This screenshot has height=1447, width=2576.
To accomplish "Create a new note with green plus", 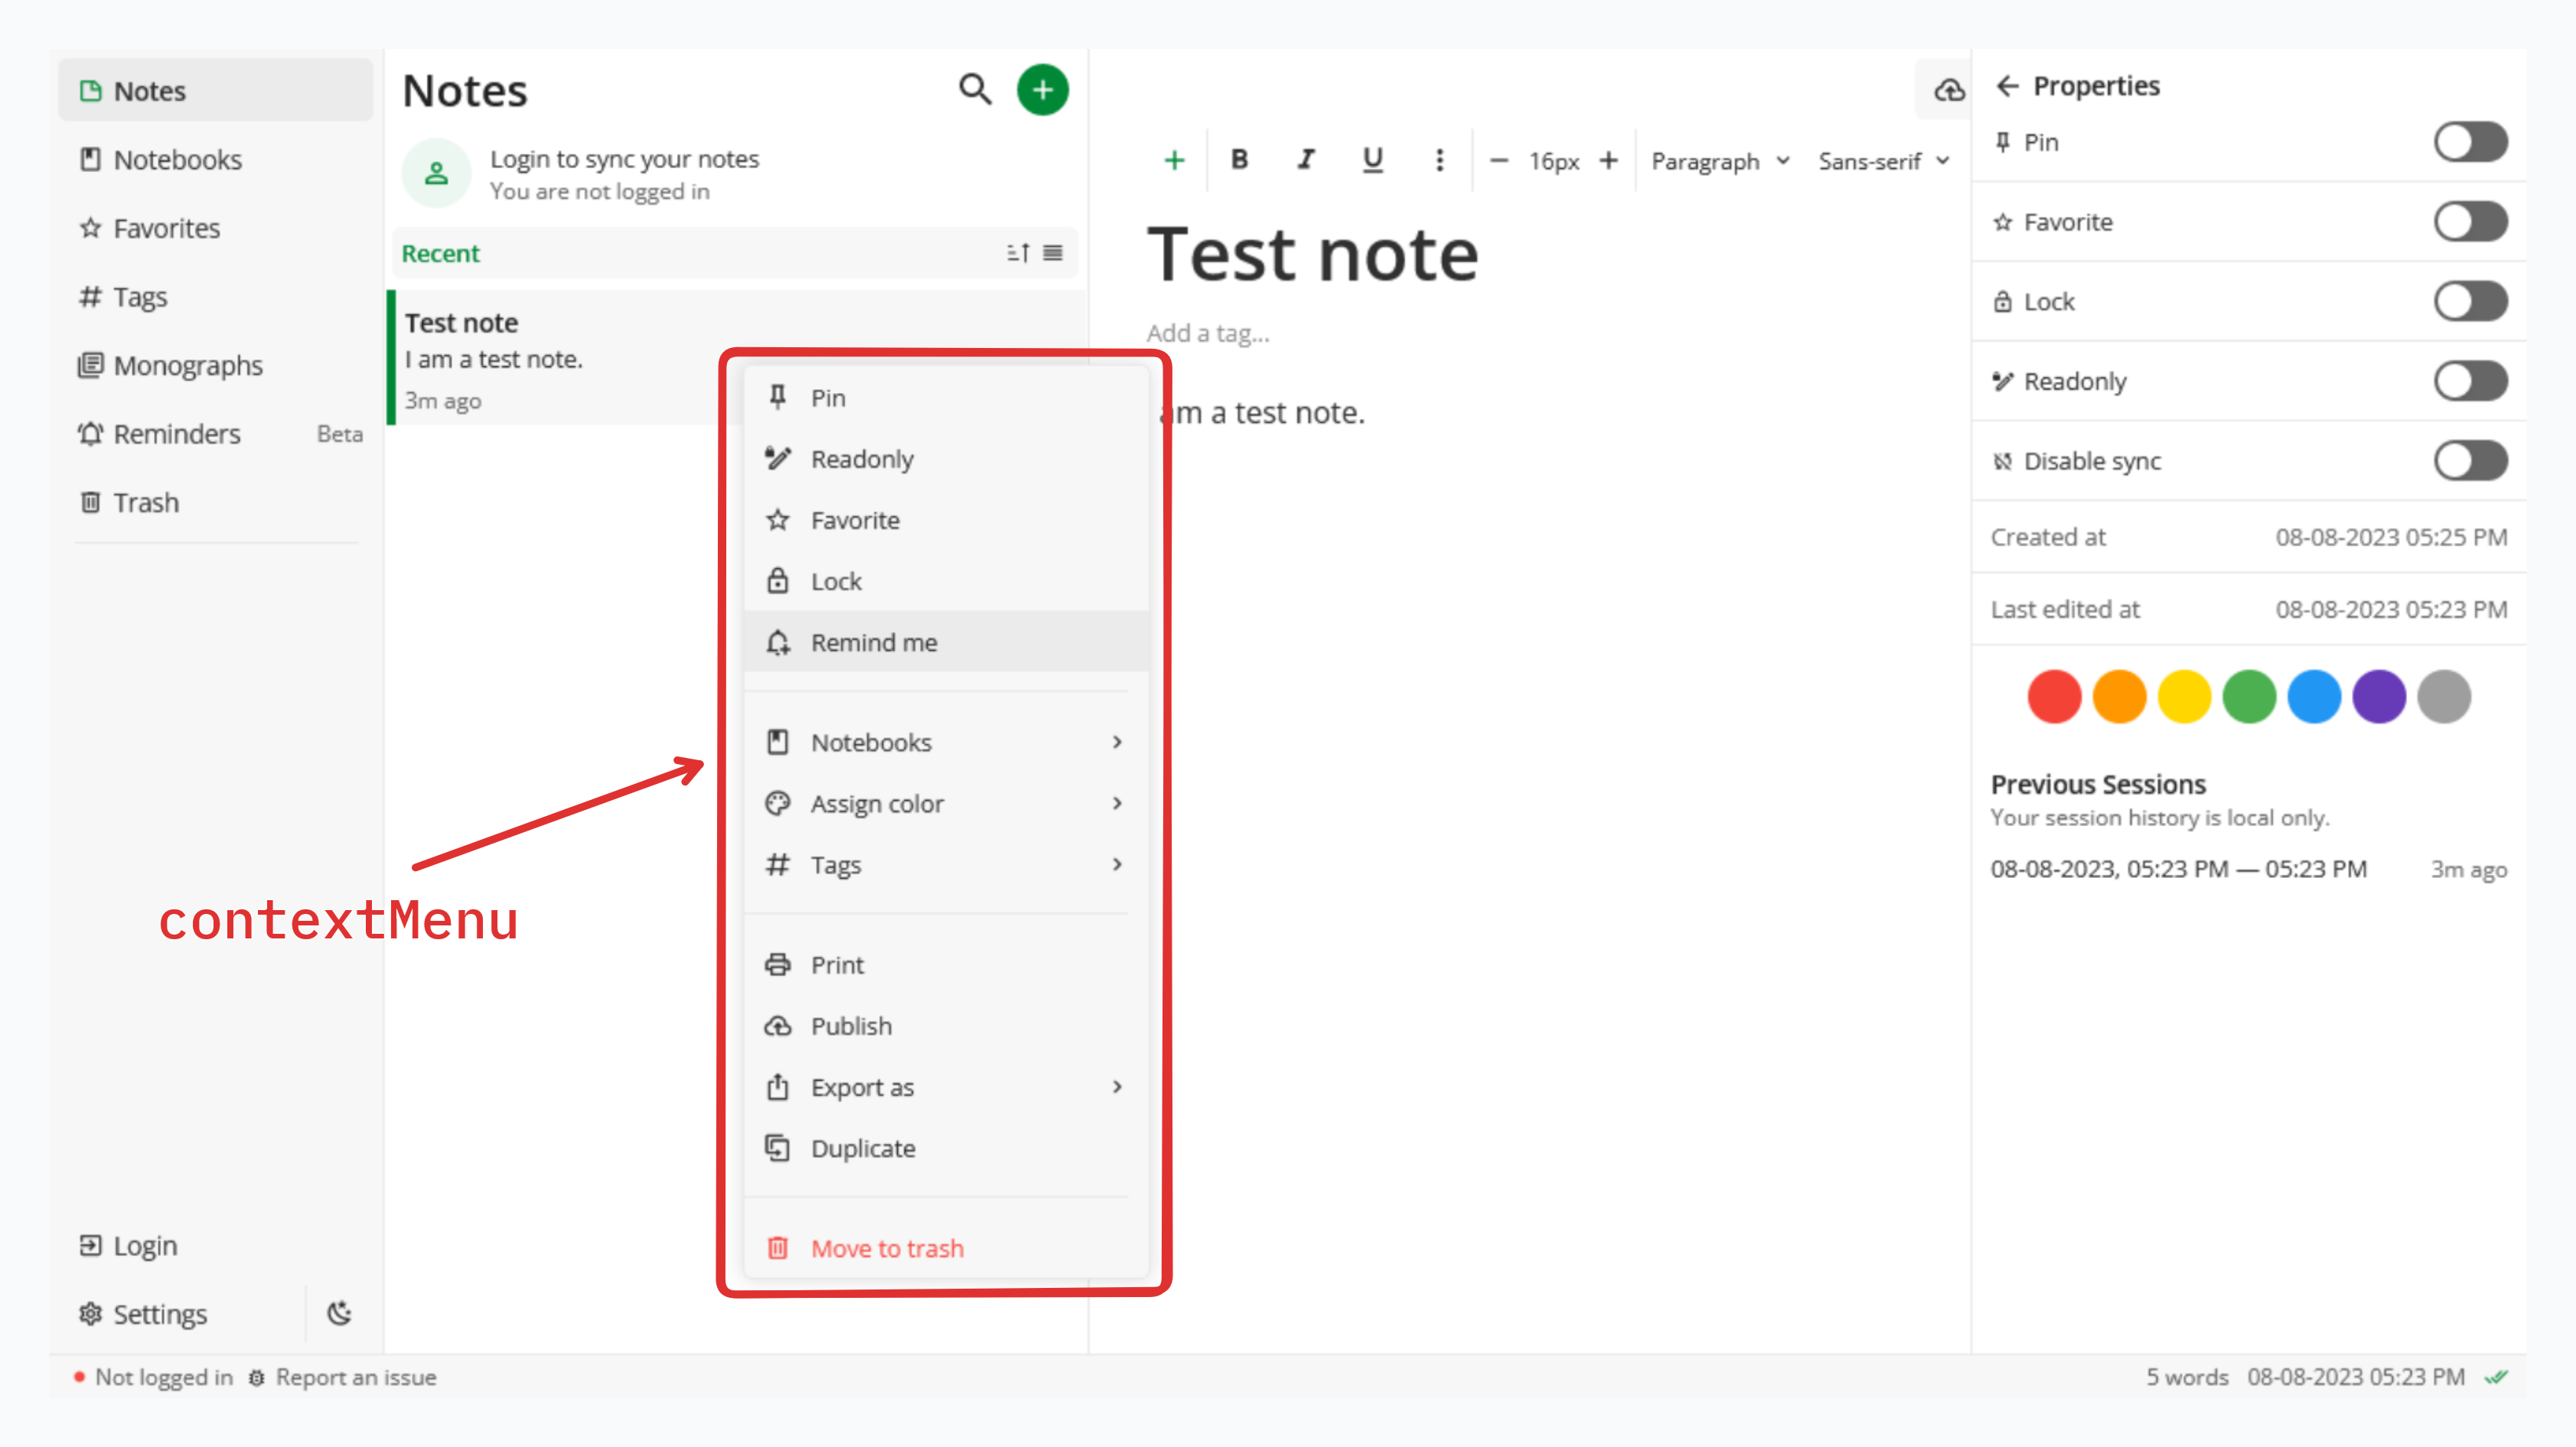I will [x=1042, y=90].
